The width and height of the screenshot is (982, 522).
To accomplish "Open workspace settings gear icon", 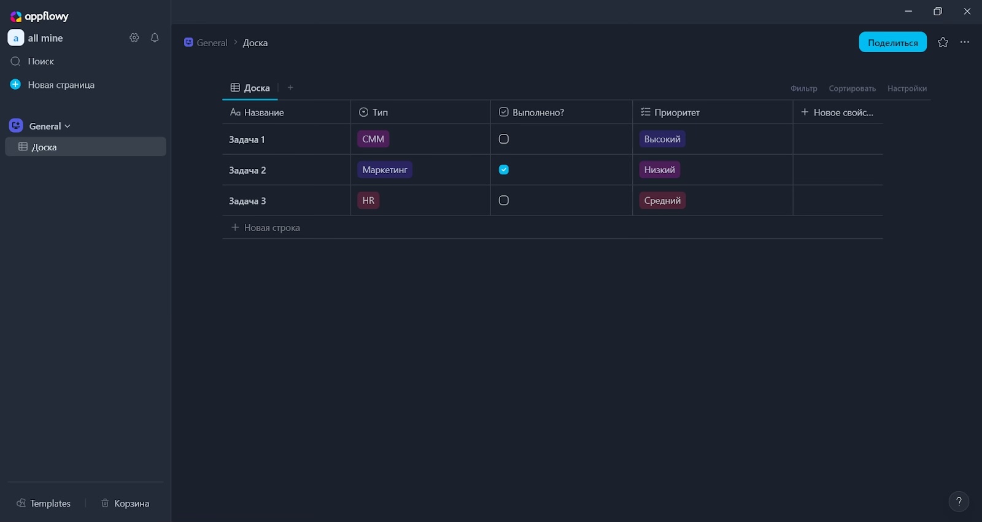I will coord(134,38).
